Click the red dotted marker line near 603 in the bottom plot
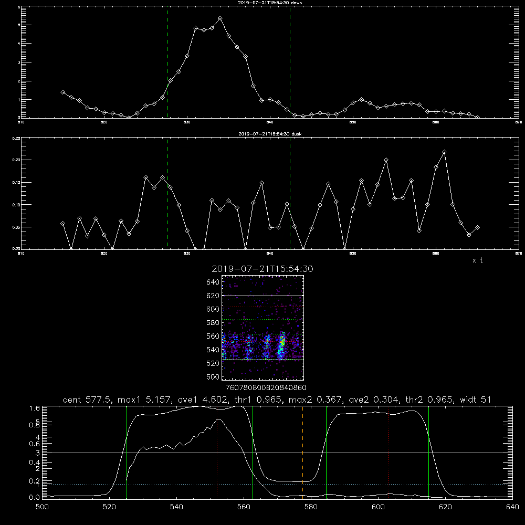This screenshot has height=525, width=525. click(x=388, y=452)
